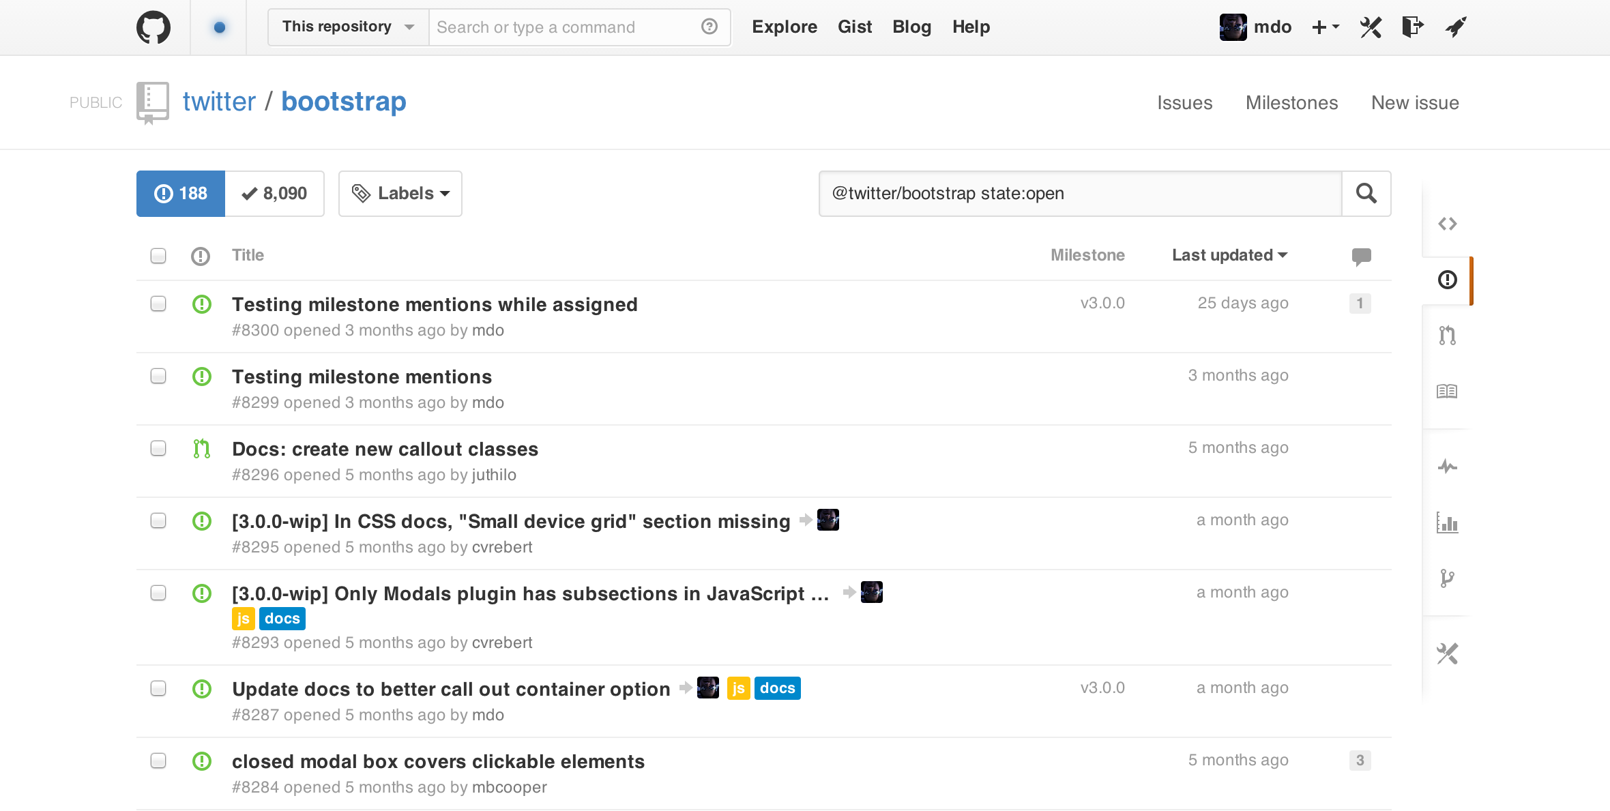
Task: Click the yellow js label on issue #8293
Action: pos(244,619)
